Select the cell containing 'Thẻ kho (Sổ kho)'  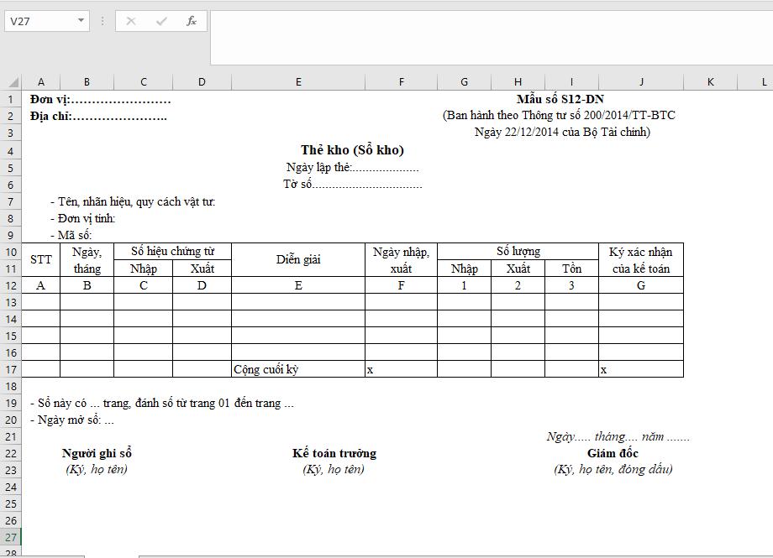tap(298, 149)
